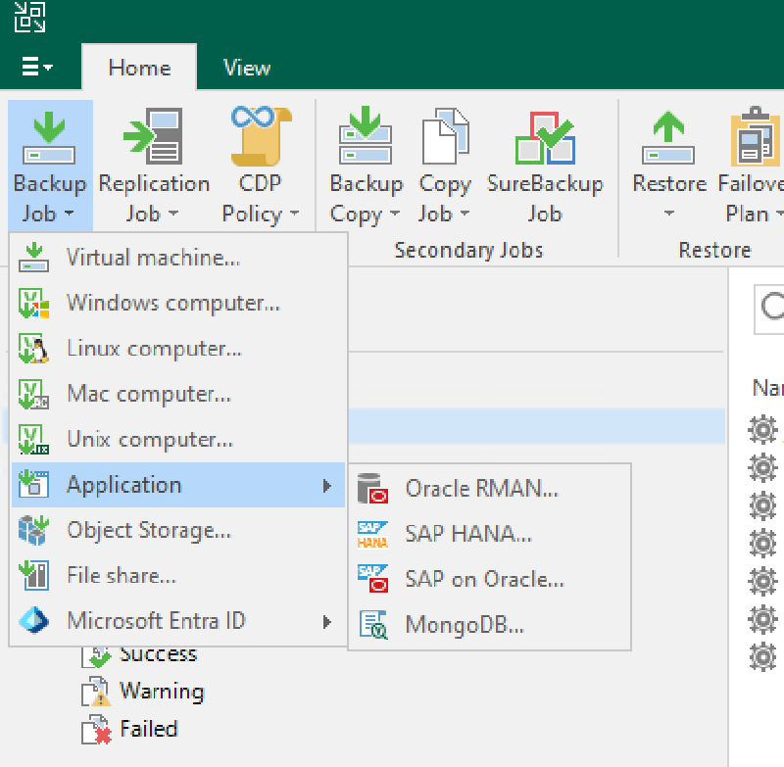Click the Restore arrow icon
This screenshot has width=784, height=767.
668,138
